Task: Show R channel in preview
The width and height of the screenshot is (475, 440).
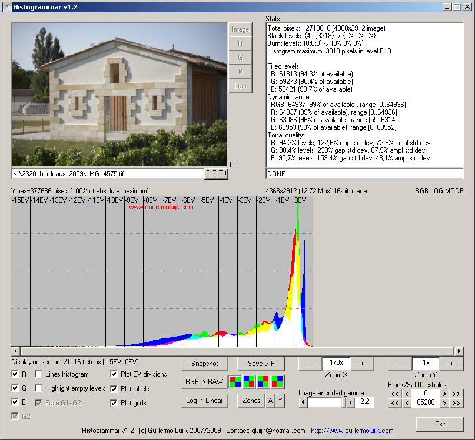Action: pyautogui.click(x=240, y=43)
